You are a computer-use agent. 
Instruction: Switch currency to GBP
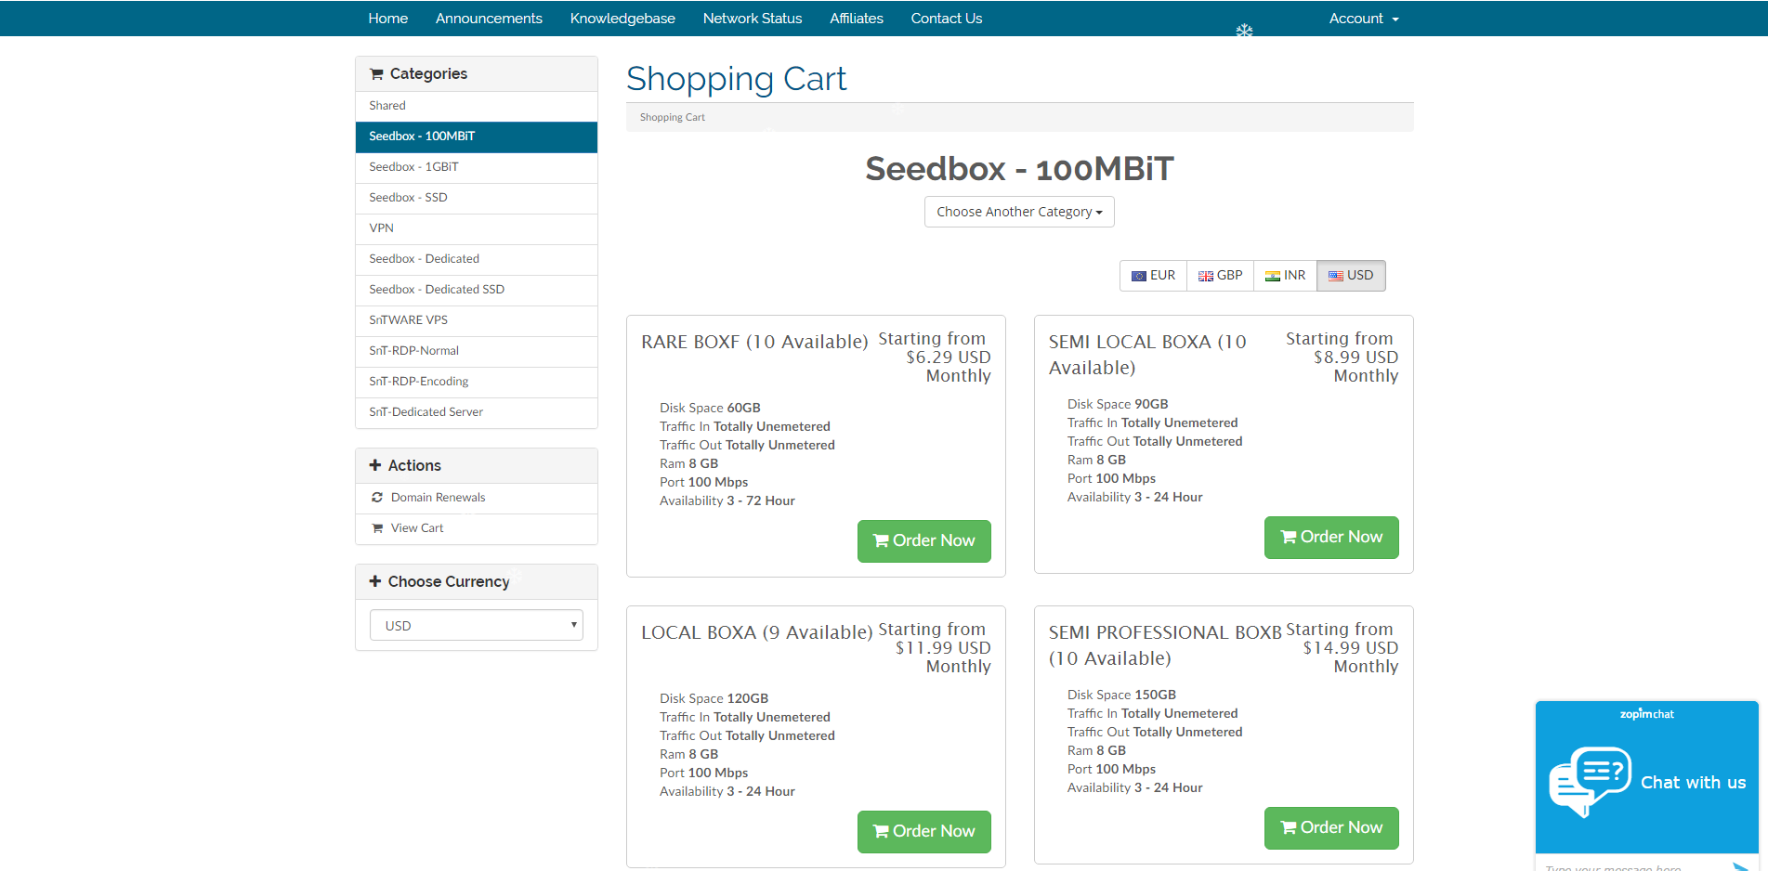tap(1220, 275)
